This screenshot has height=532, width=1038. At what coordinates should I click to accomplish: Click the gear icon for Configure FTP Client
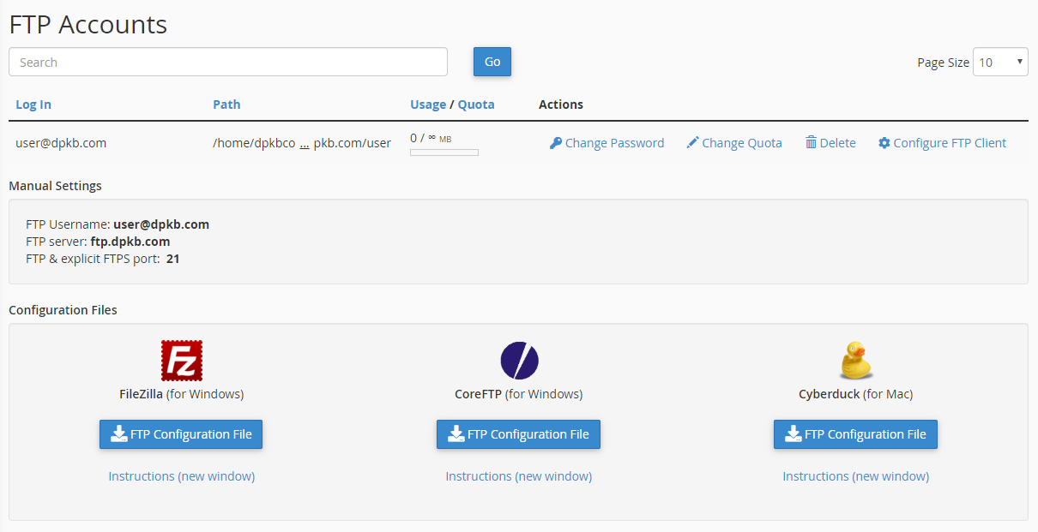[x=884, y=142]
